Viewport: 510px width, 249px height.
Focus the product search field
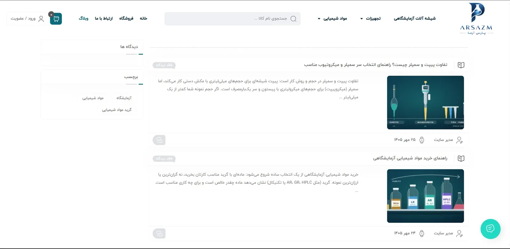click(232, 19)
